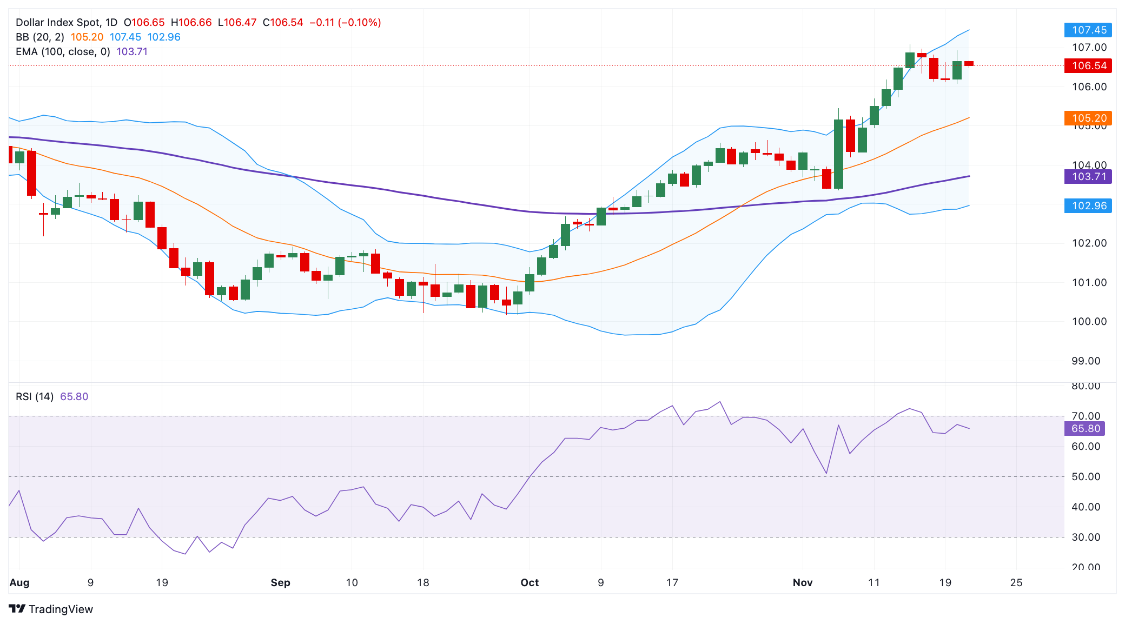Viewport: 1125px width, 624px height.
Task: Click the red 106.54 current price tag
Action: (x=1088, y=65)
